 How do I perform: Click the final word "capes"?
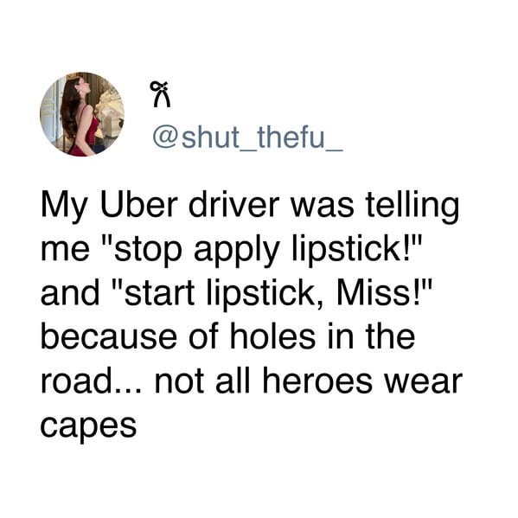coord(88,429)
